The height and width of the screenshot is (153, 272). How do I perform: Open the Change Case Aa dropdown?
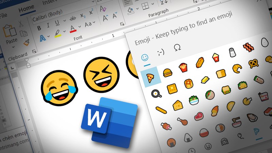(x=90, y=24)
